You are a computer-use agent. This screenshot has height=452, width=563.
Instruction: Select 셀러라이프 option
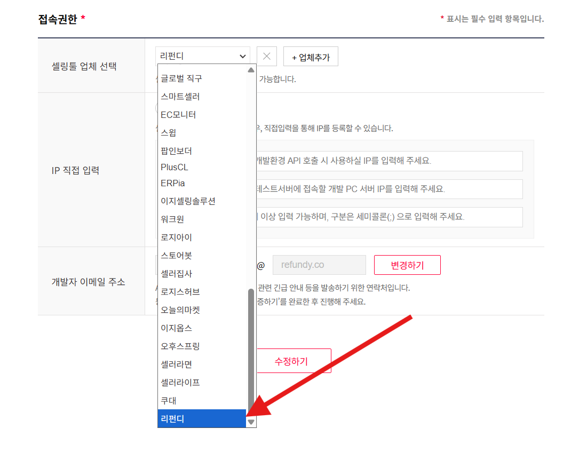(x=202, y=382)
